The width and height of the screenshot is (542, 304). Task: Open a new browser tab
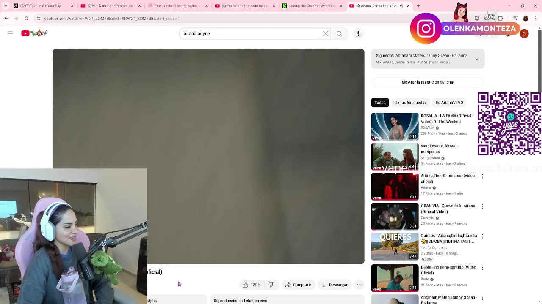[x=418, y=6]
